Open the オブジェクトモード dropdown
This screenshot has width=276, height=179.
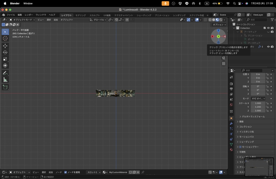pos(22,20)
